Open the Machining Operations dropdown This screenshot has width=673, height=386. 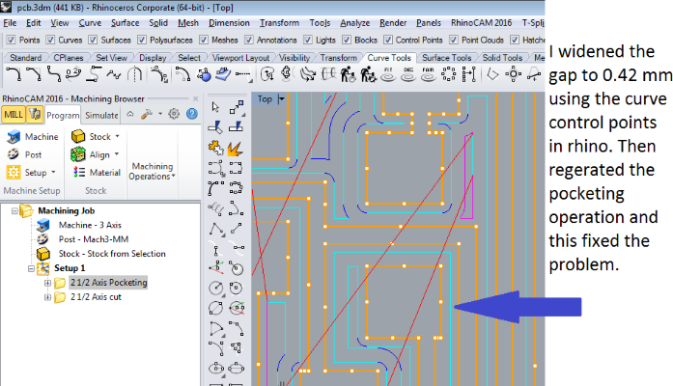click(x=152, y=171)
